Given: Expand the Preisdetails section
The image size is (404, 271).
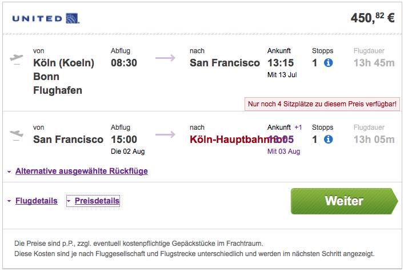Looking at the screenshot, I should point(97,201).
